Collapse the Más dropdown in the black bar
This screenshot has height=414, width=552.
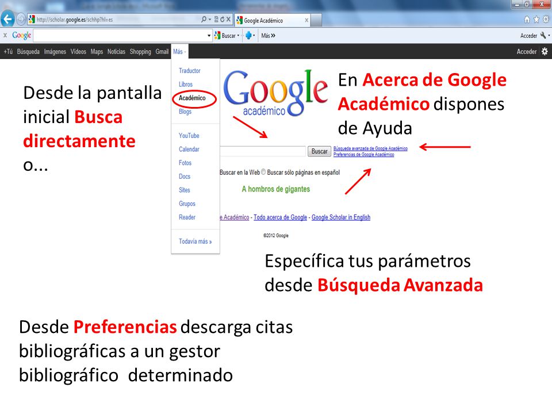click(x=179, y=51)
